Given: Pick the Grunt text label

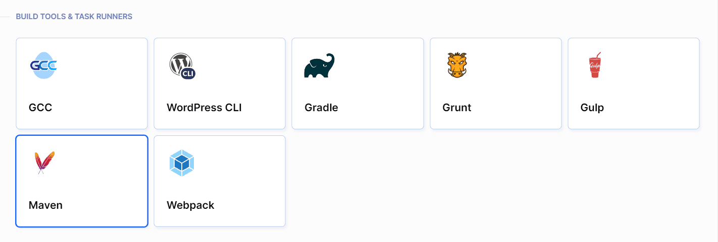Looking at the screenshot, I should coord(456,108).
